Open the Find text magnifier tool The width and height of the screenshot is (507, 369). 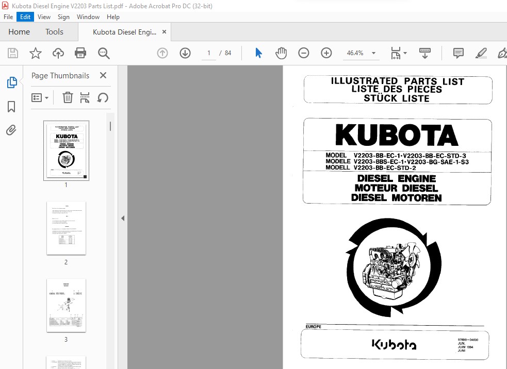click(104, 53)
